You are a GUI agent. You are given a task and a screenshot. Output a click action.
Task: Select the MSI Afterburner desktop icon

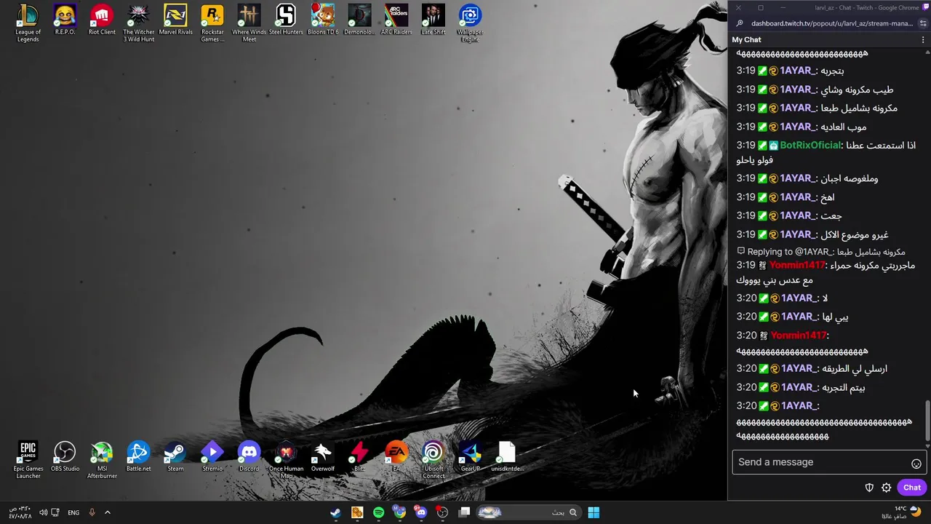[102, 460]
